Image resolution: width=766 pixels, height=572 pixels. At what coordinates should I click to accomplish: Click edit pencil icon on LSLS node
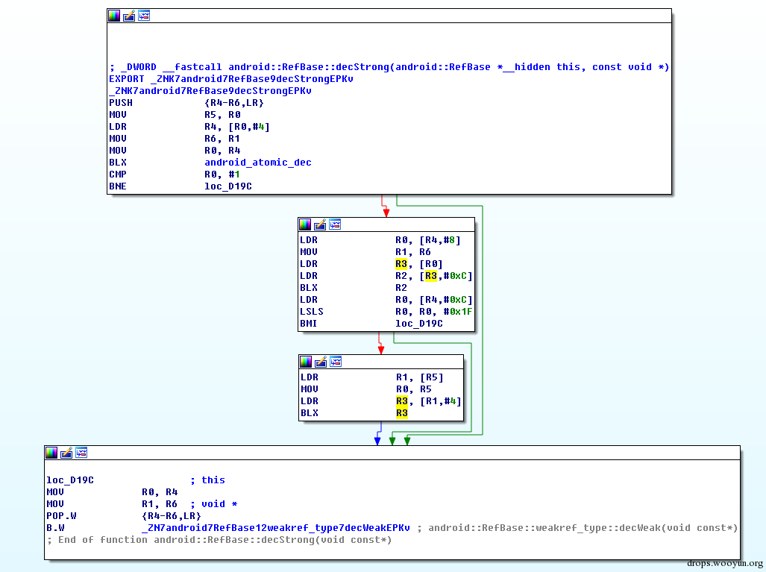(320, 224)
